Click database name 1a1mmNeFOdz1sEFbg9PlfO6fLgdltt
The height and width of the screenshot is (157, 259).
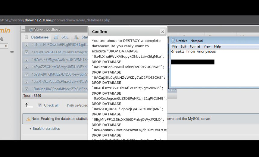point(60,45)
